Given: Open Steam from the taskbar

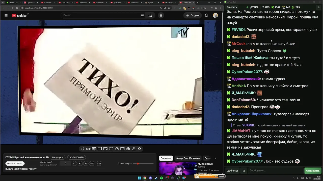Looking at the screenshot, I should pyautogui.click(x=156, y=178).
